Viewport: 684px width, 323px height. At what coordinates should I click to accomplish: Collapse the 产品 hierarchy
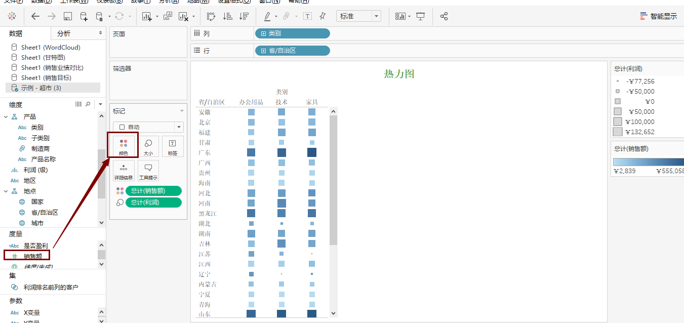[6, 117]
